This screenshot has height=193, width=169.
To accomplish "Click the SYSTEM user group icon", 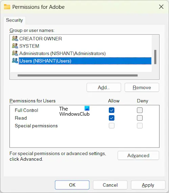I will click(x=15, y=46).
